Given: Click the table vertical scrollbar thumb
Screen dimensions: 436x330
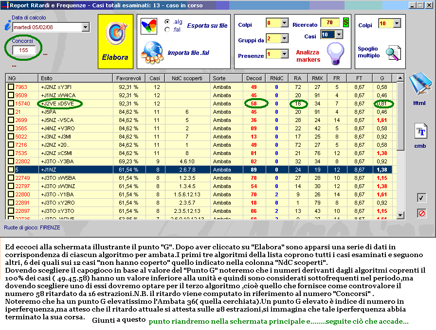Looking at the screenshot, I should 400,116.
